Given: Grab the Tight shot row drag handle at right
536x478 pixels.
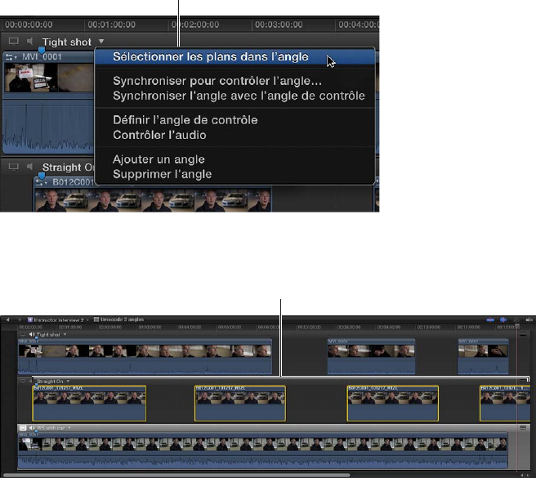Looking at the screenshot, I should pos(523,334).
